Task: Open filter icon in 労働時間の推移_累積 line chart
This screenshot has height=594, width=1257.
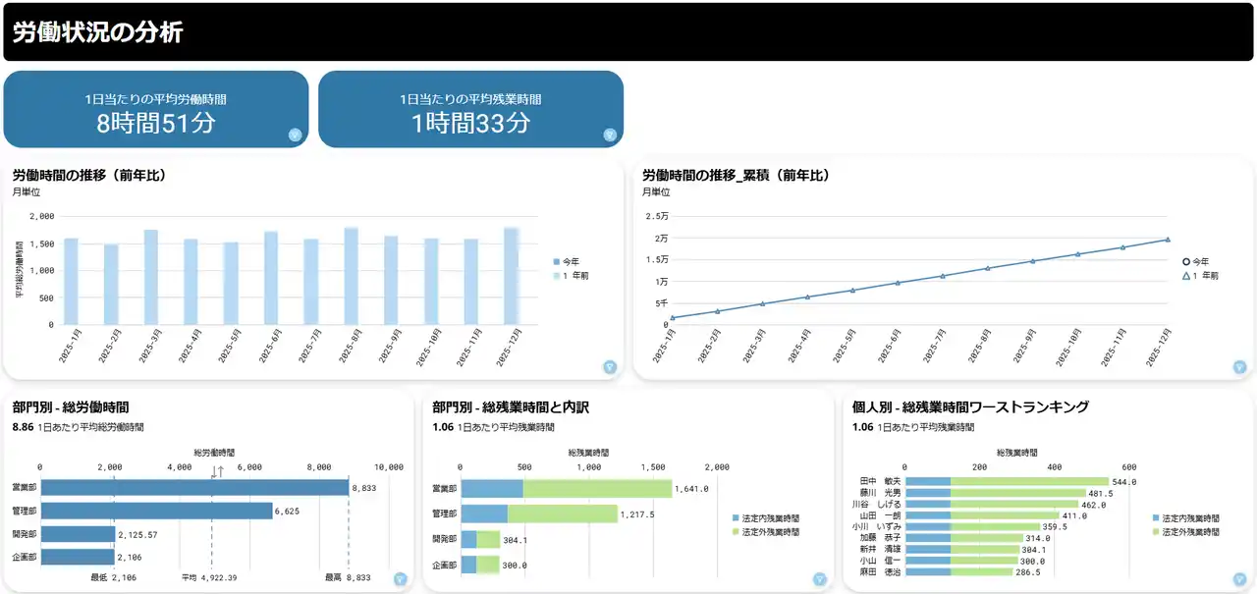Action: pos(1239,367)
